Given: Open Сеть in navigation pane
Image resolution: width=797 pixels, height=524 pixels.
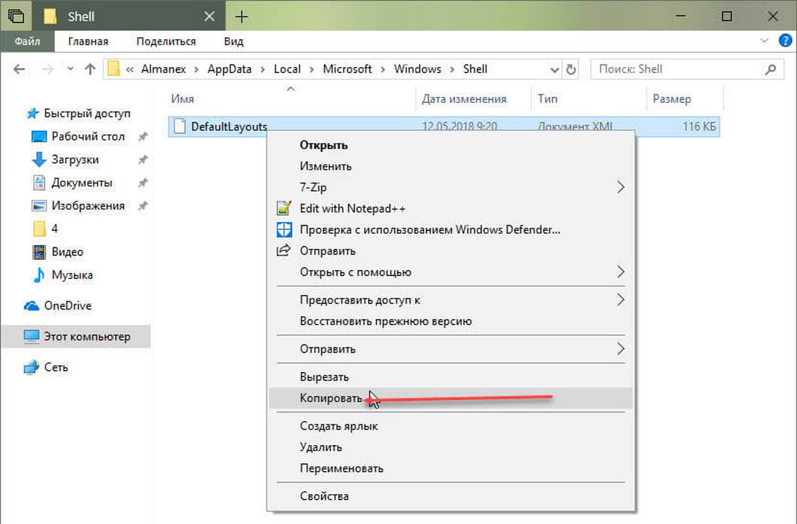Looking at the screenshot, I should pos(56,367).
